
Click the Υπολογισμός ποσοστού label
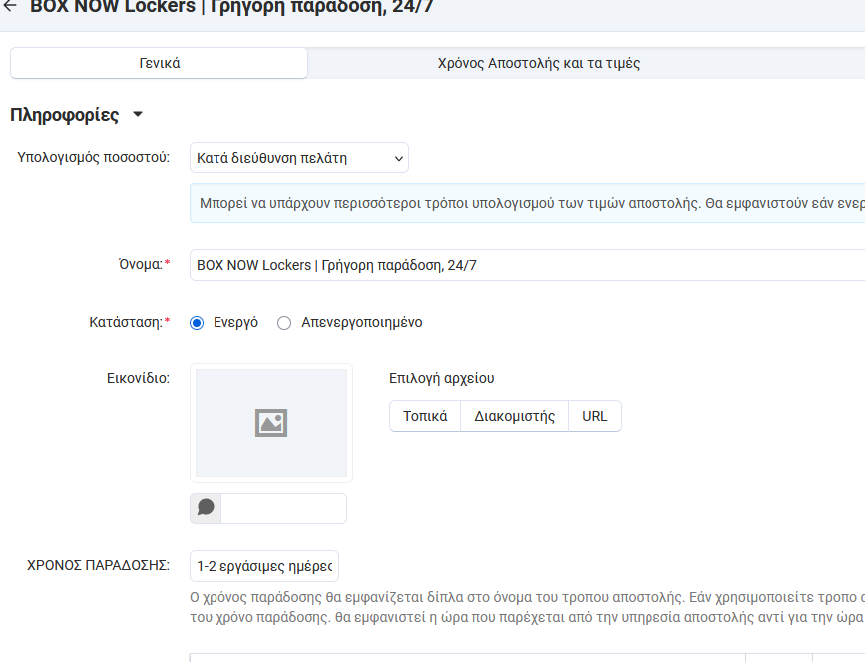[93, 158]
